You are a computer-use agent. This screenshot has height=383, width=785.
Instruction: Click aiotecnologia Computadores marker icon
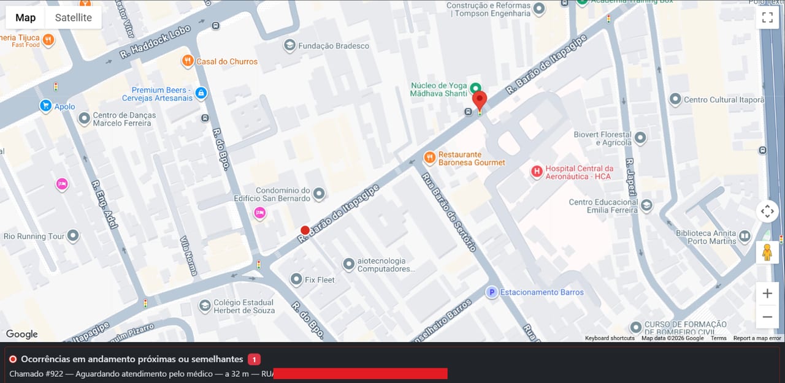(x=348, y=265)
